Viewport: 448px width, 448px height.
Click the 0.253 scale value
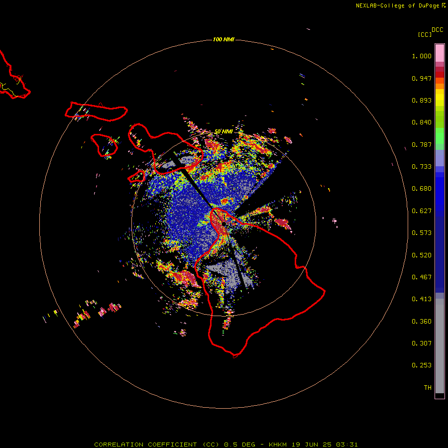point(422,365)
